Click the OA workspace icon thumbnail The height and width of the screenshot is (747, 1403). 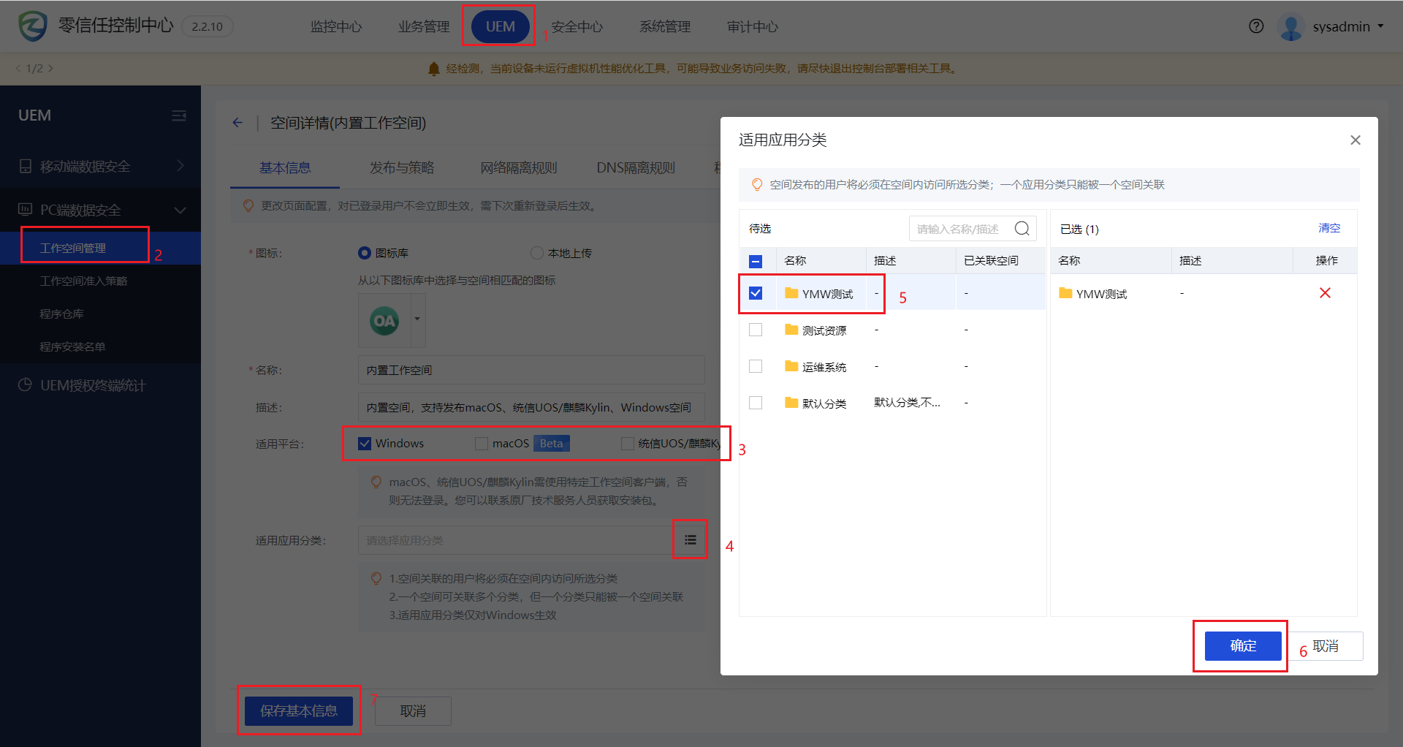click(384, 320)
